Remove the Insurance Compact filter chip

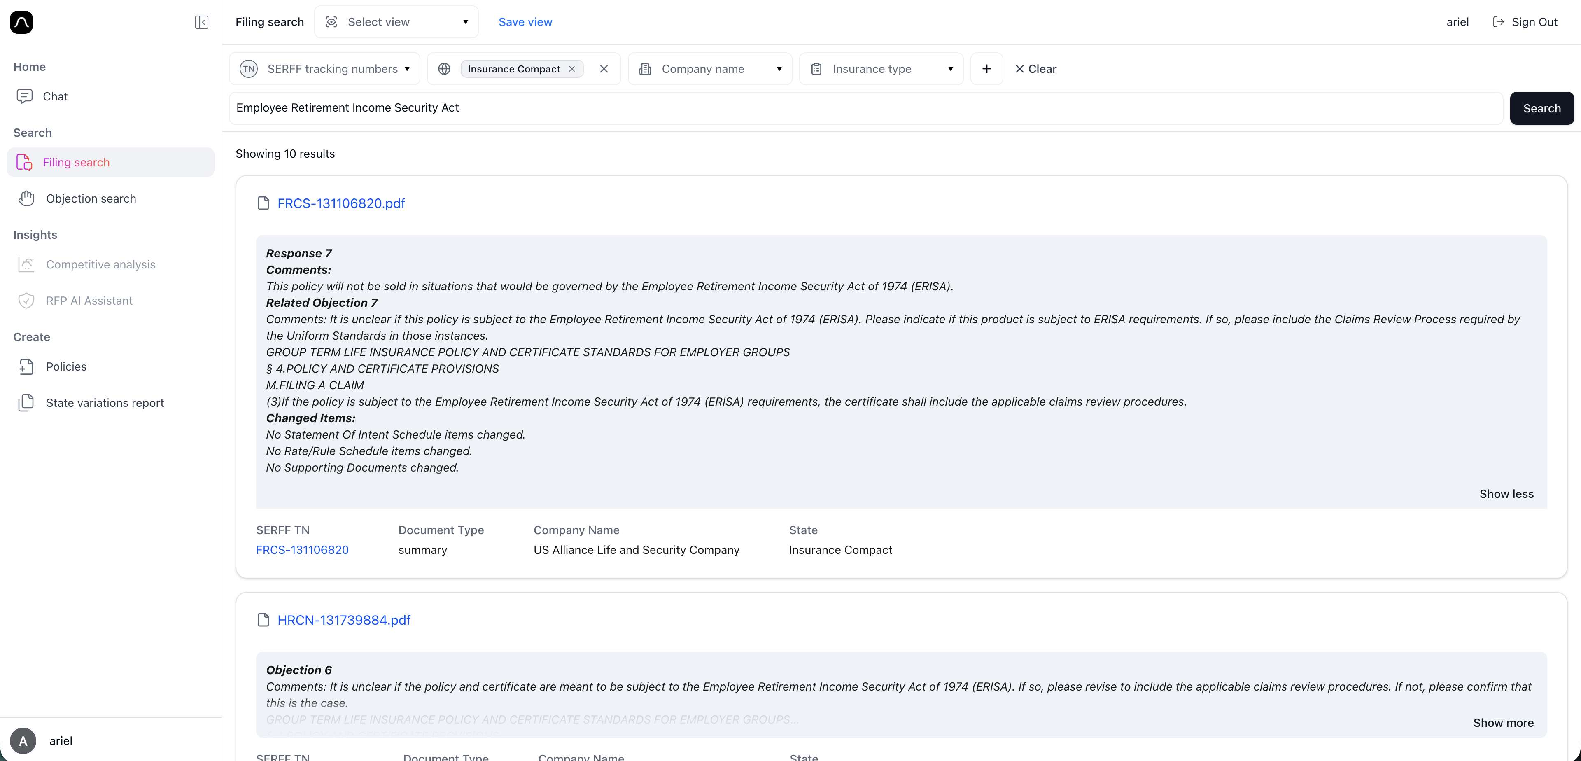572,69
